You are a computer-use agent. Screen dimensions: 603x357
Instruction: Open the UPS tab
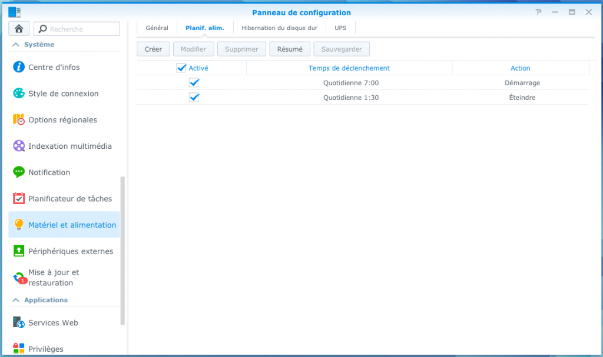[340, 28]
